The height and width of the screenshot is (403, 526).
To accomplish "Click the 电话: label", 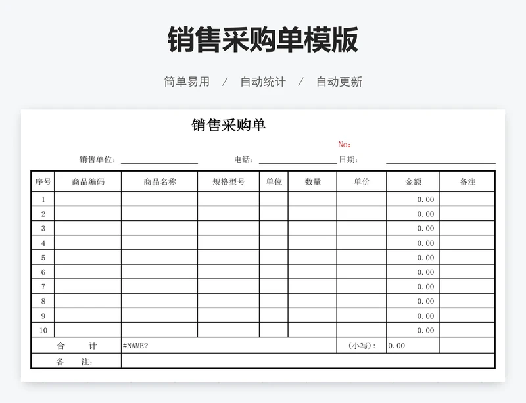I will 244,159.
